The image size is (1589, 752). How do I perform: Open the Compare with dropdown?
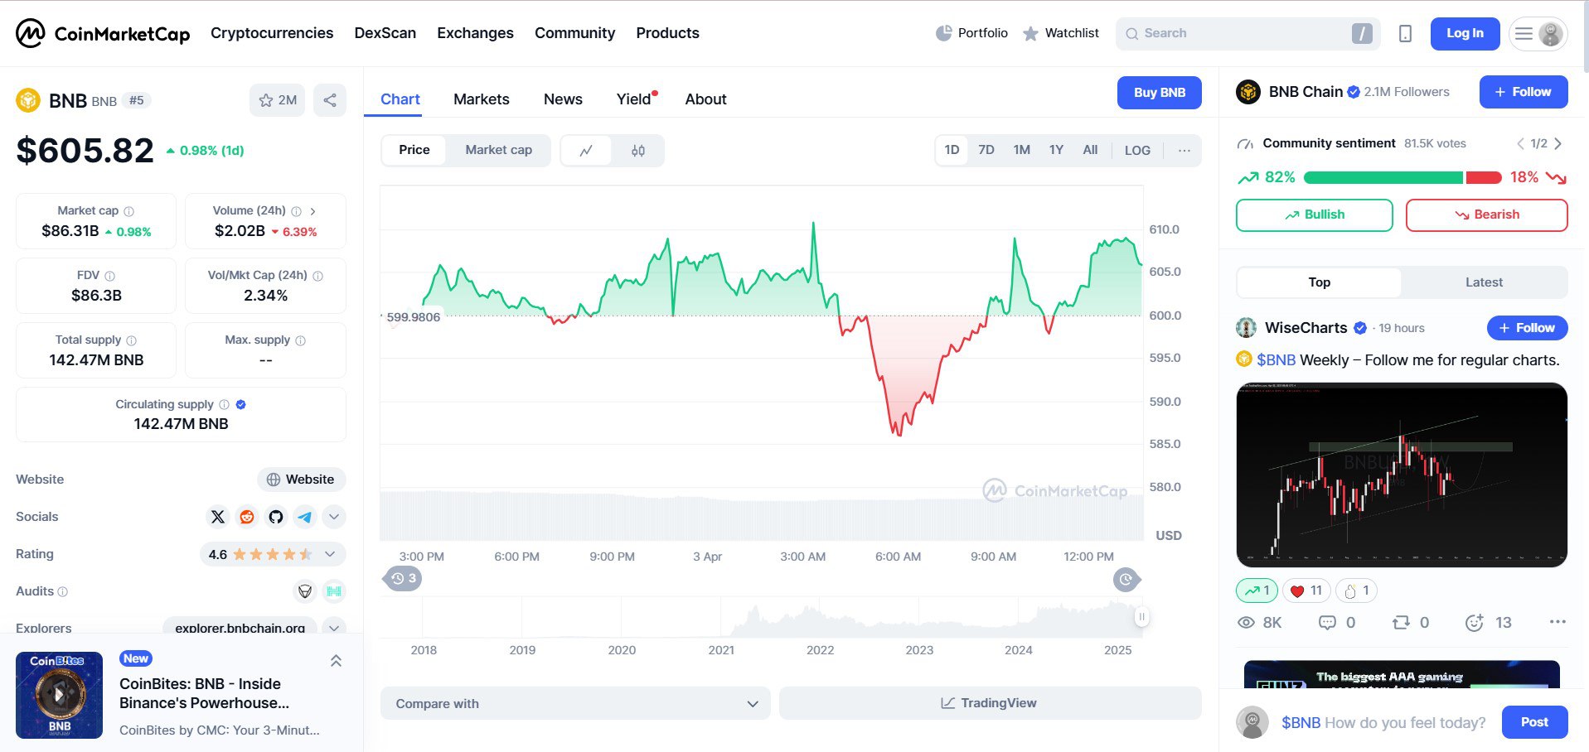pos(575,703)
